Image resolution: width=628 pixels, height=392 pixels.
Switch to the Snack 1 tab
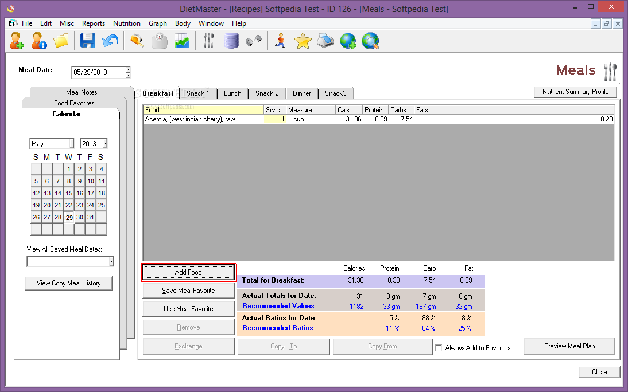coord(198,93)
